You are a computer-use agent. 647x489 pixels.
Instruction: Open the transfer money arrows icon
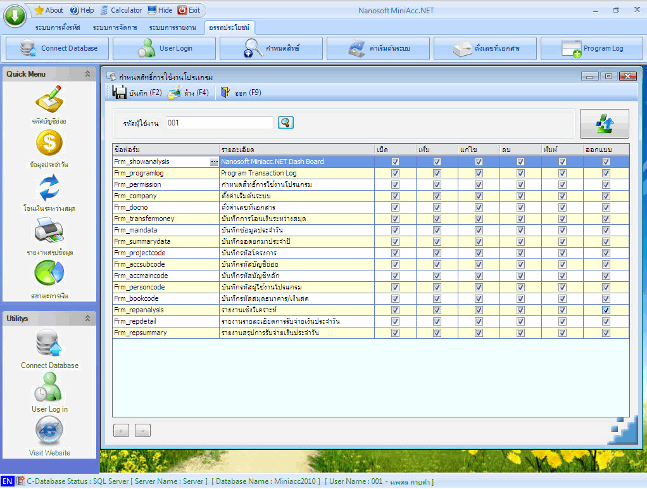point(49,187)
